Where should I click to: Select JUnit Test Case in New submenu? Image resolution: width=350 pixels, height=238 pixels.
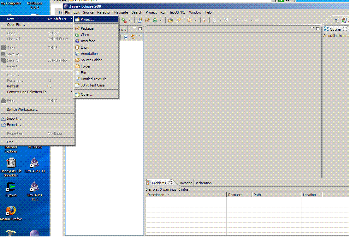97,85
